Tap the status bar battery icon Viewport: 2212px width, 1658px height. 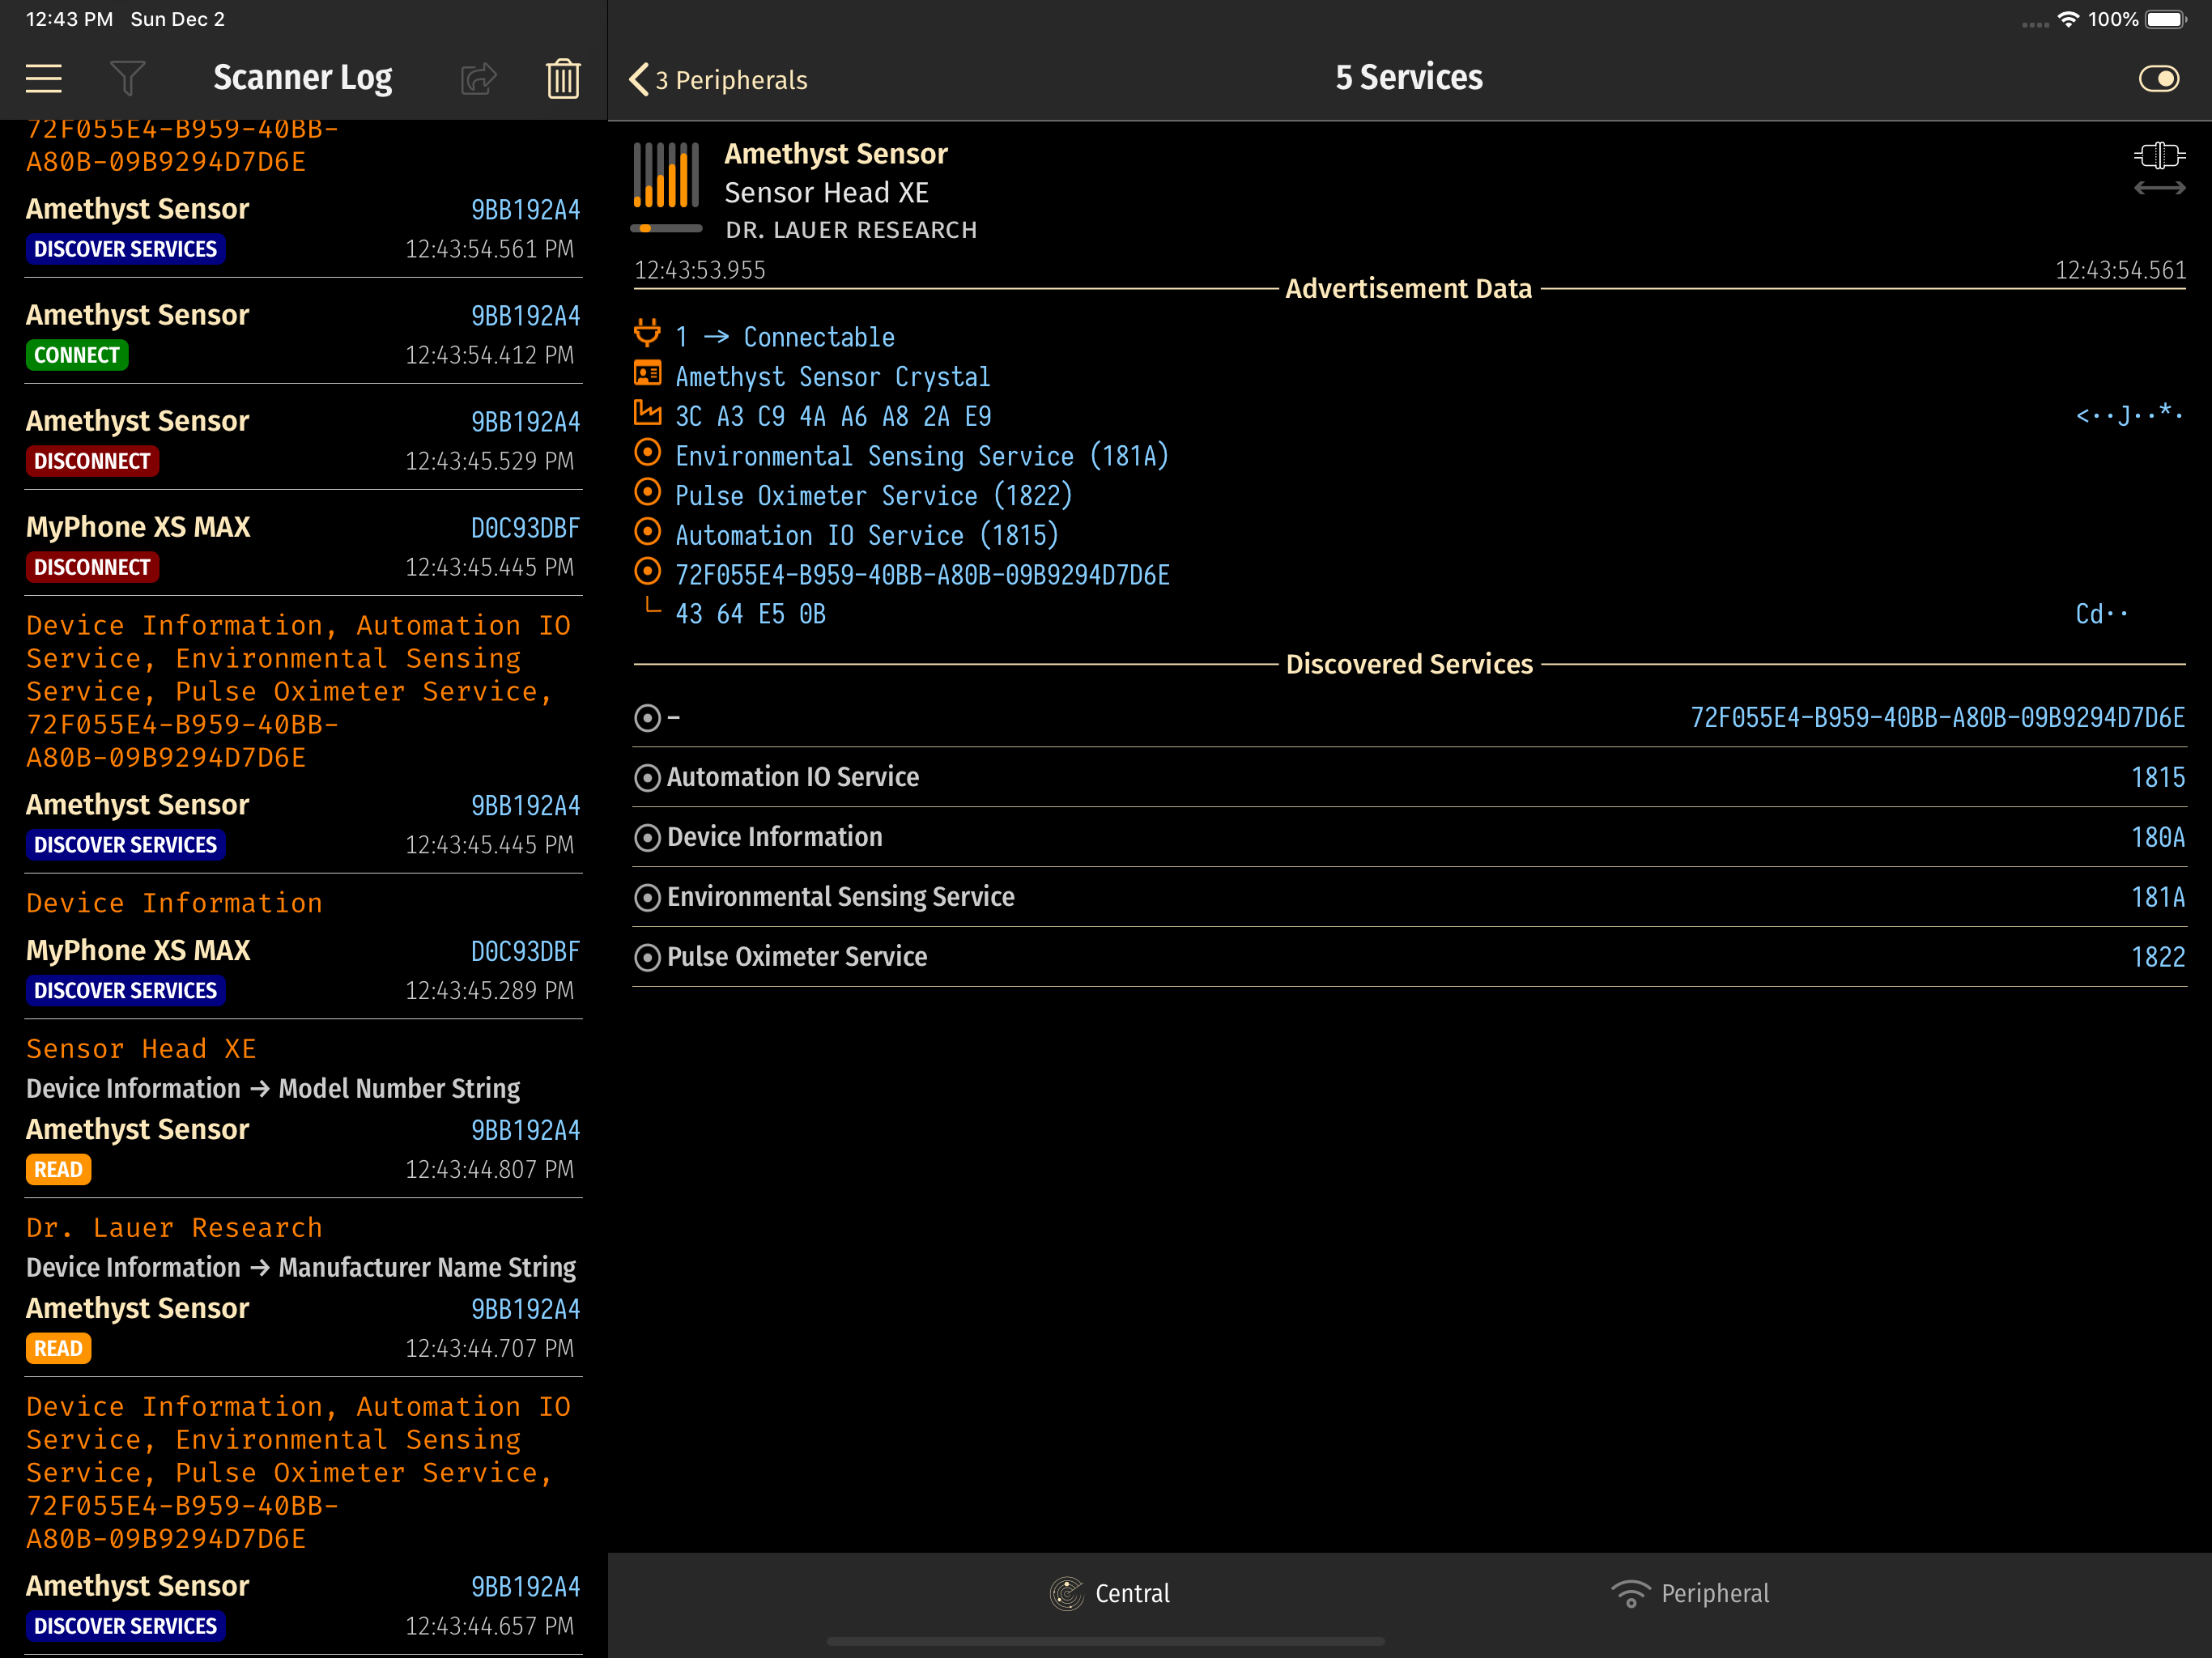(x=2166, y=19)
